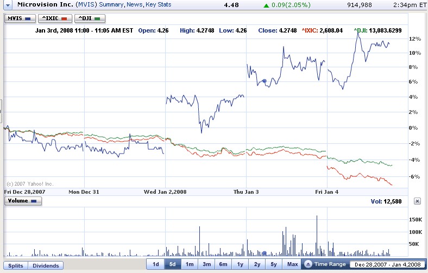
Task: Select the 1d time range
Action: tap(155, 264)
